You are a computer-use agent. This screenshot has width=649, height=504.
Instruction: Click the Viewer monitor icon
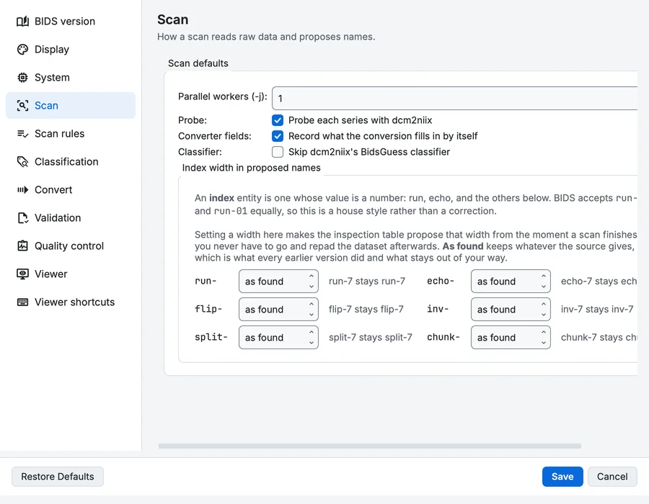pos(23,274)
